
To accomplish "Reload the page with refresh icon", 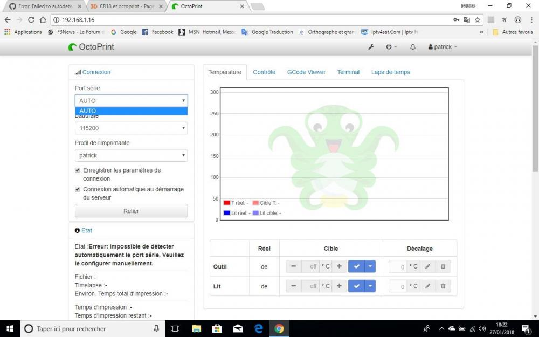I will point(31,20).
